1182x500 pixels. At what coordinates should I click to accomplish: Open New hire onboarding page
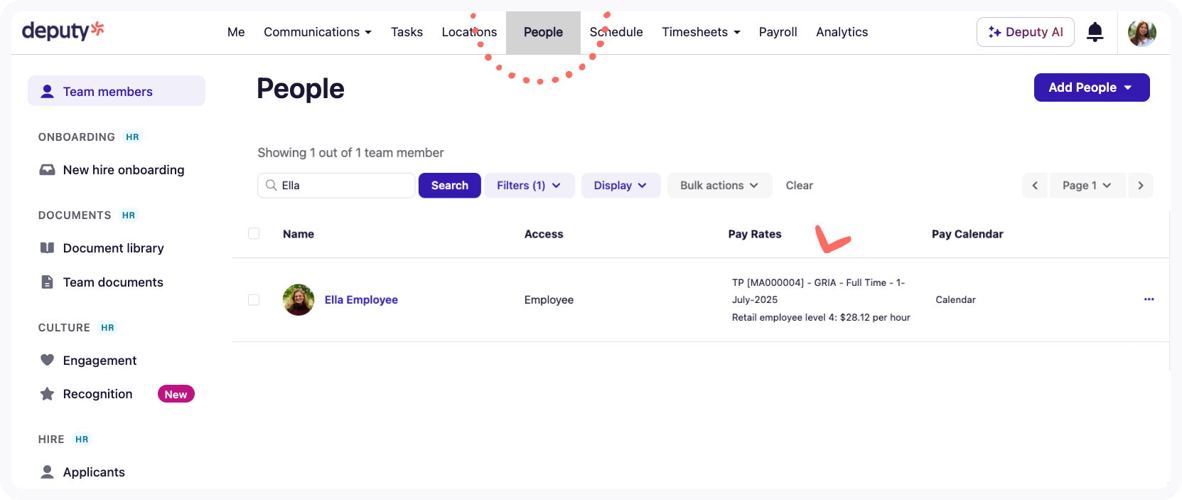tap(124, 170)
